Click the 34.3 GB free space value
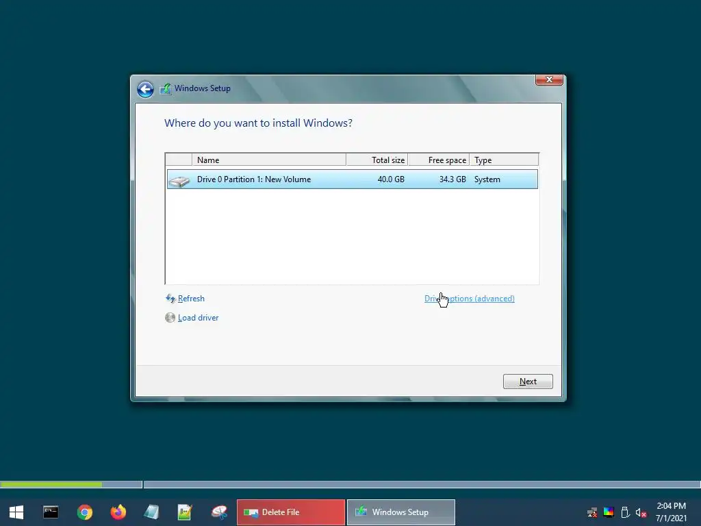The image size is (701, 526). (453, 179)
